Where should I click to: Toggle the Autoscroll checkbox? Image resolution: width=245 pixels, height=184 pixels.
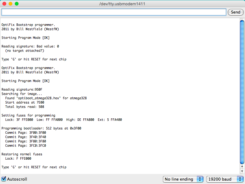pos(4,179)
